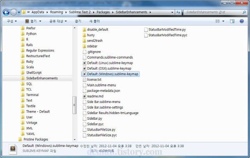The height and width of the screenshot is (158, 250).
Task: Open the 구성 (Organize) menu
Action: (12, 21)
